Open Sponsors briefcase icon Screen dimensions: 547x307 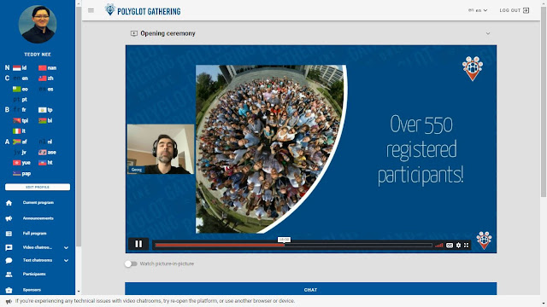[x=9, y=290]
